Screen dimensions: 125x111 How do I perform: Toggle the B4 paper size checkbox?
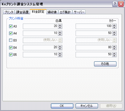[x=11, y=47]
